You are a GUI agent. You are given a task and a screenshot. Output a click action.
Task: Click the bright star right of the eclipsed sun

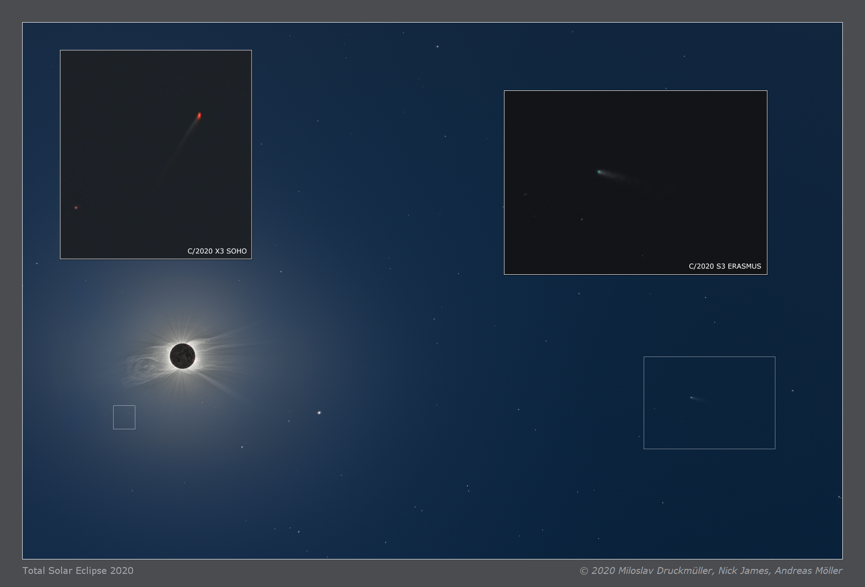click(319, 413)
